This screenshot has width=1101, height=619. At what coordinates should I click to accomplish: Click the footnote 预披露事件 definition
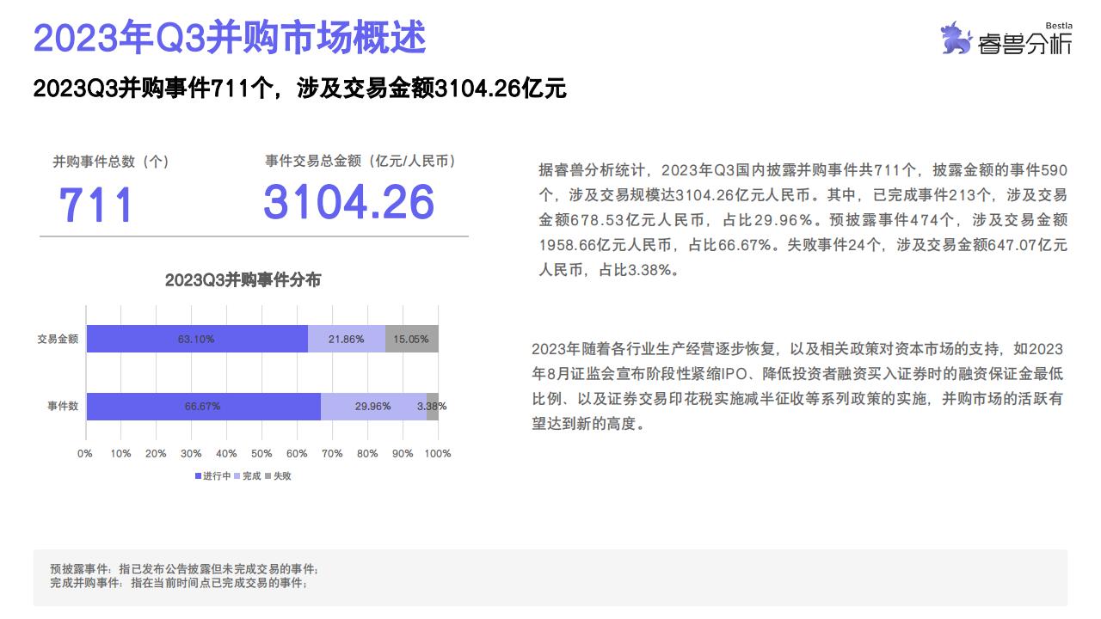pyautogui.click(x=184, y=569)
